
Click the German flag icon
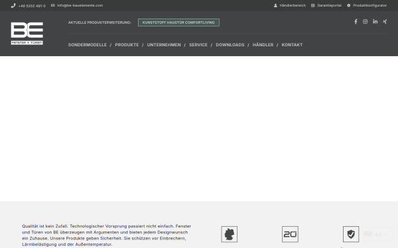pyautogui.click(x=367, y=235)
